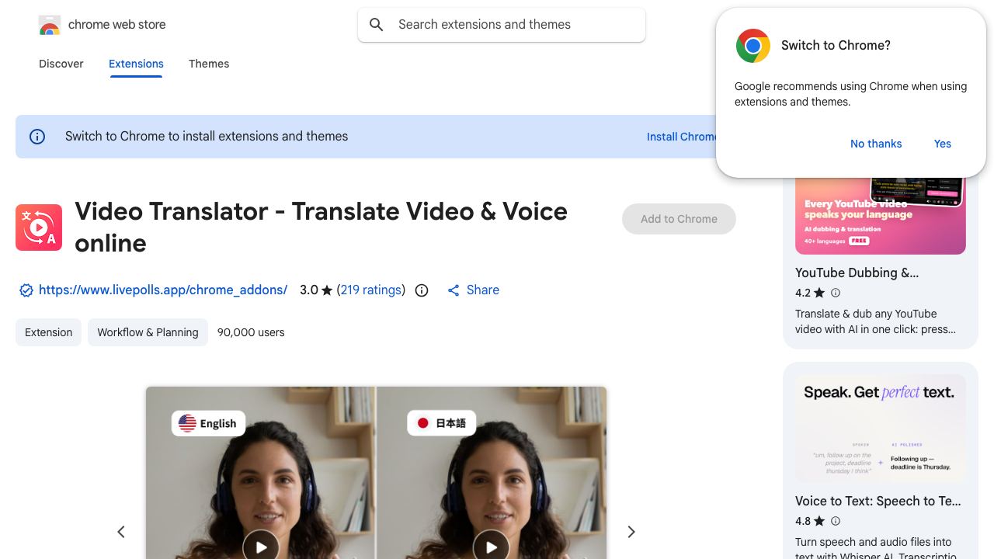Focus the Search extensions and themes field
Screen dimensions: 994x559
pos(502,25)
